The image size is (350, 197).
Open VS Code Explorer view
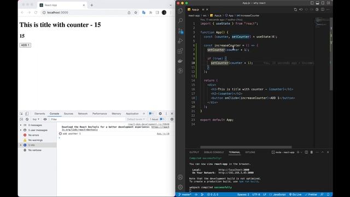[180, 11]
